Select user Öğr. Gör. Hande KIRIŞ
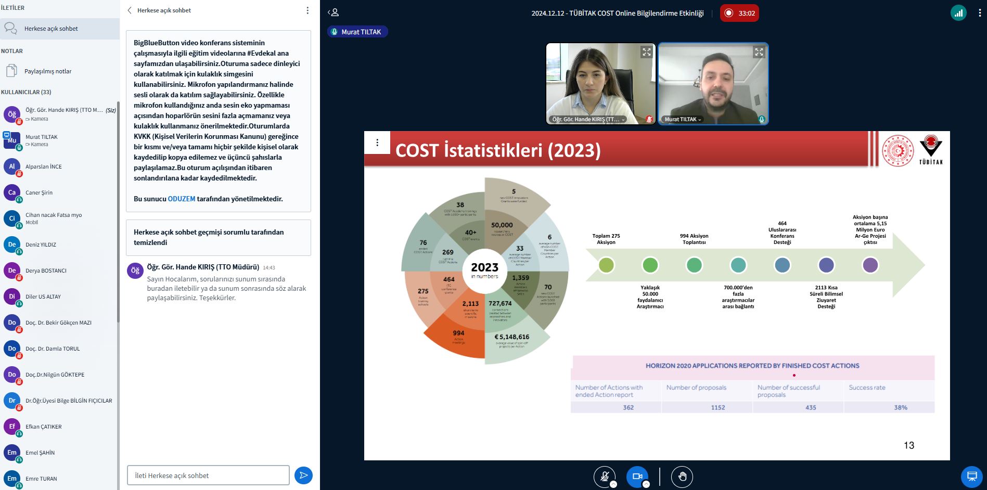This screenshot has height=490, width=987. pyautogui.click(x=59, y=114)
